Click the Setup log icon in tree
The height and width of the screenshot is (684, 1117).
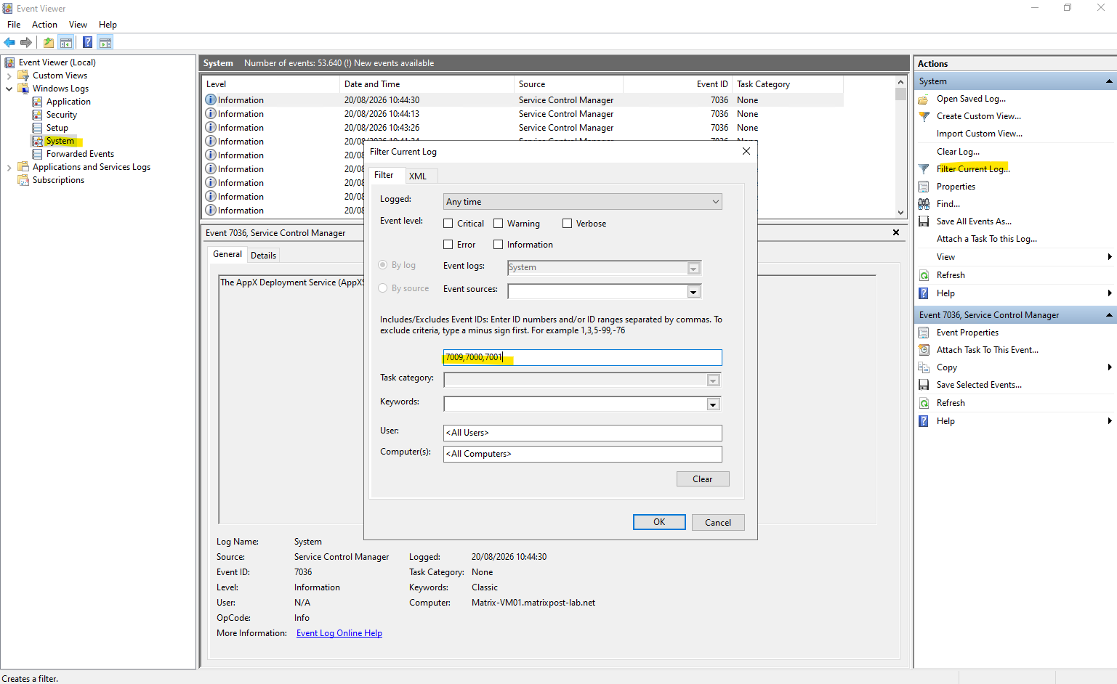click(x=37, y=128)
